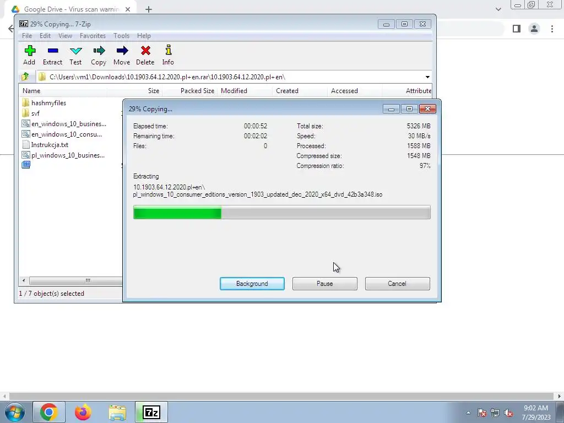The height and width of the screenshot is (423, 564).
Task: Open the Edit menu
Action: pos(45,36)
